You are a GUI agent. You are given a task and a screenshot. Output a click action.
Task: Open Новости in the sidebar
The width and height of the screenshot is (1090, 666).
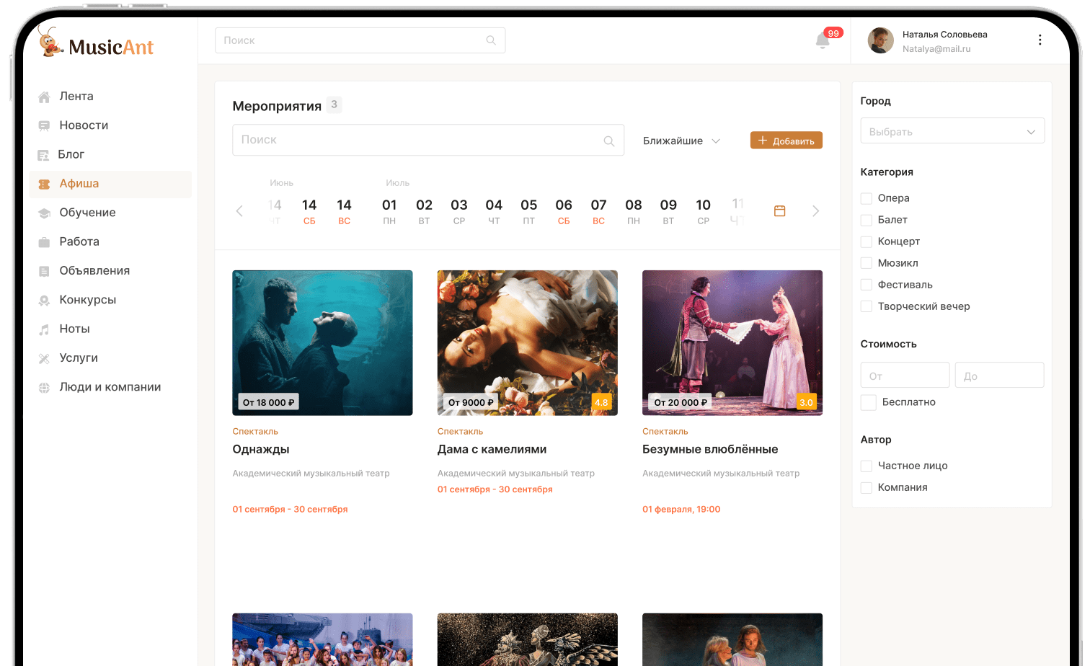tap(84, 125)
